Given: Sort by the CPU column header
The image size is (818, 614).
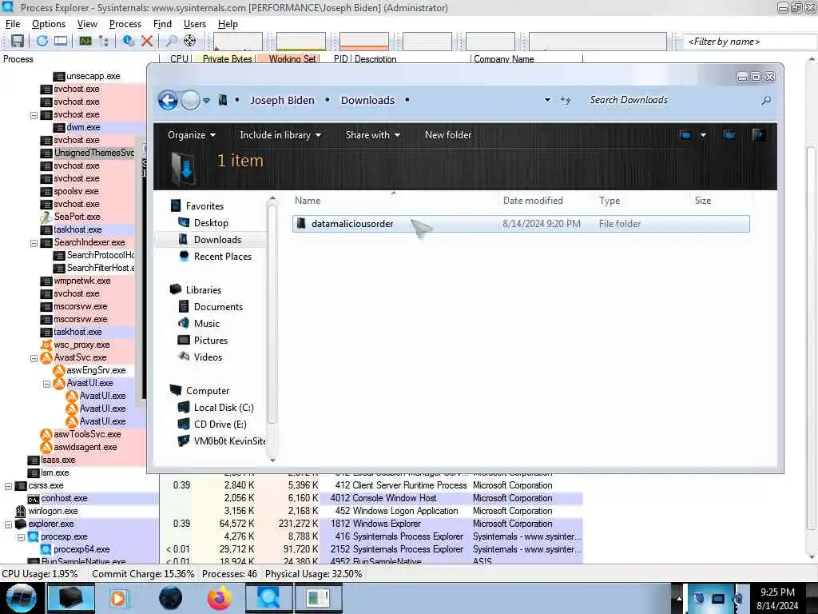Looking at the screenshot, I should coord(179,59).
